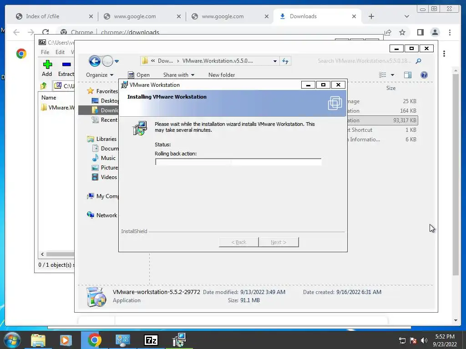The height and width of the screenshot is (349, 466).
Task: Open the Chrome profile avatar
Action: click(435, 32)
